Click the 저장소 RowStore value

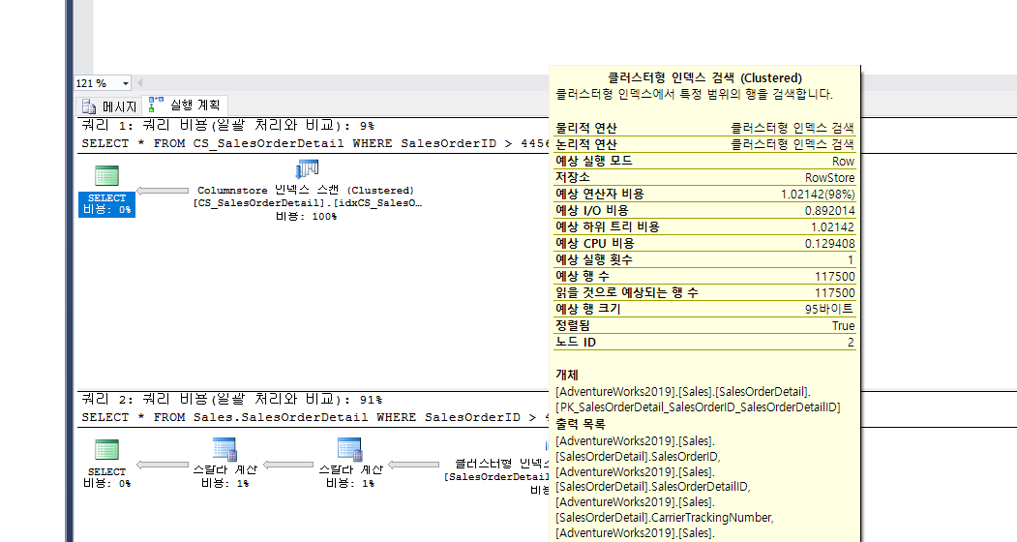coord(829,177)
